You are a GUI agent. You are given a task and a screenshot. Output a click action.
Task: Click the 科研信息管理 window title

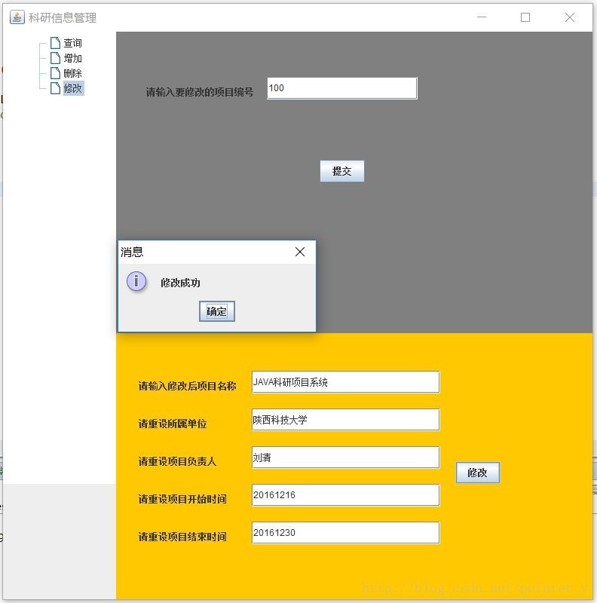[x=63, y=17]
